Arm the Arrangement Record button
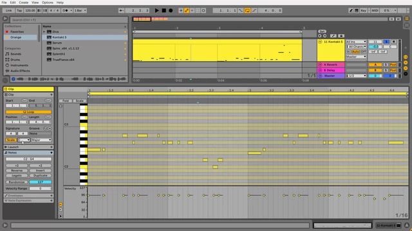The width and height of the screenshot is (412, 231). [x=171, y=10]
